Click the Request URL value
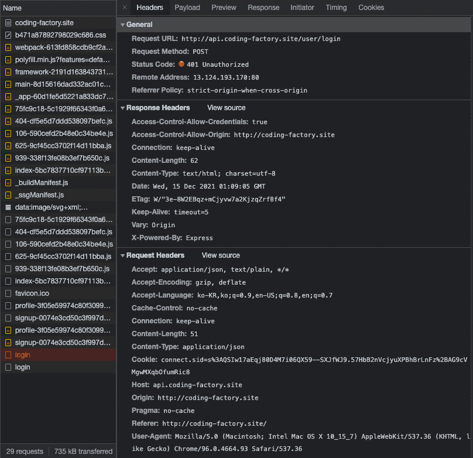 (261, 39)
